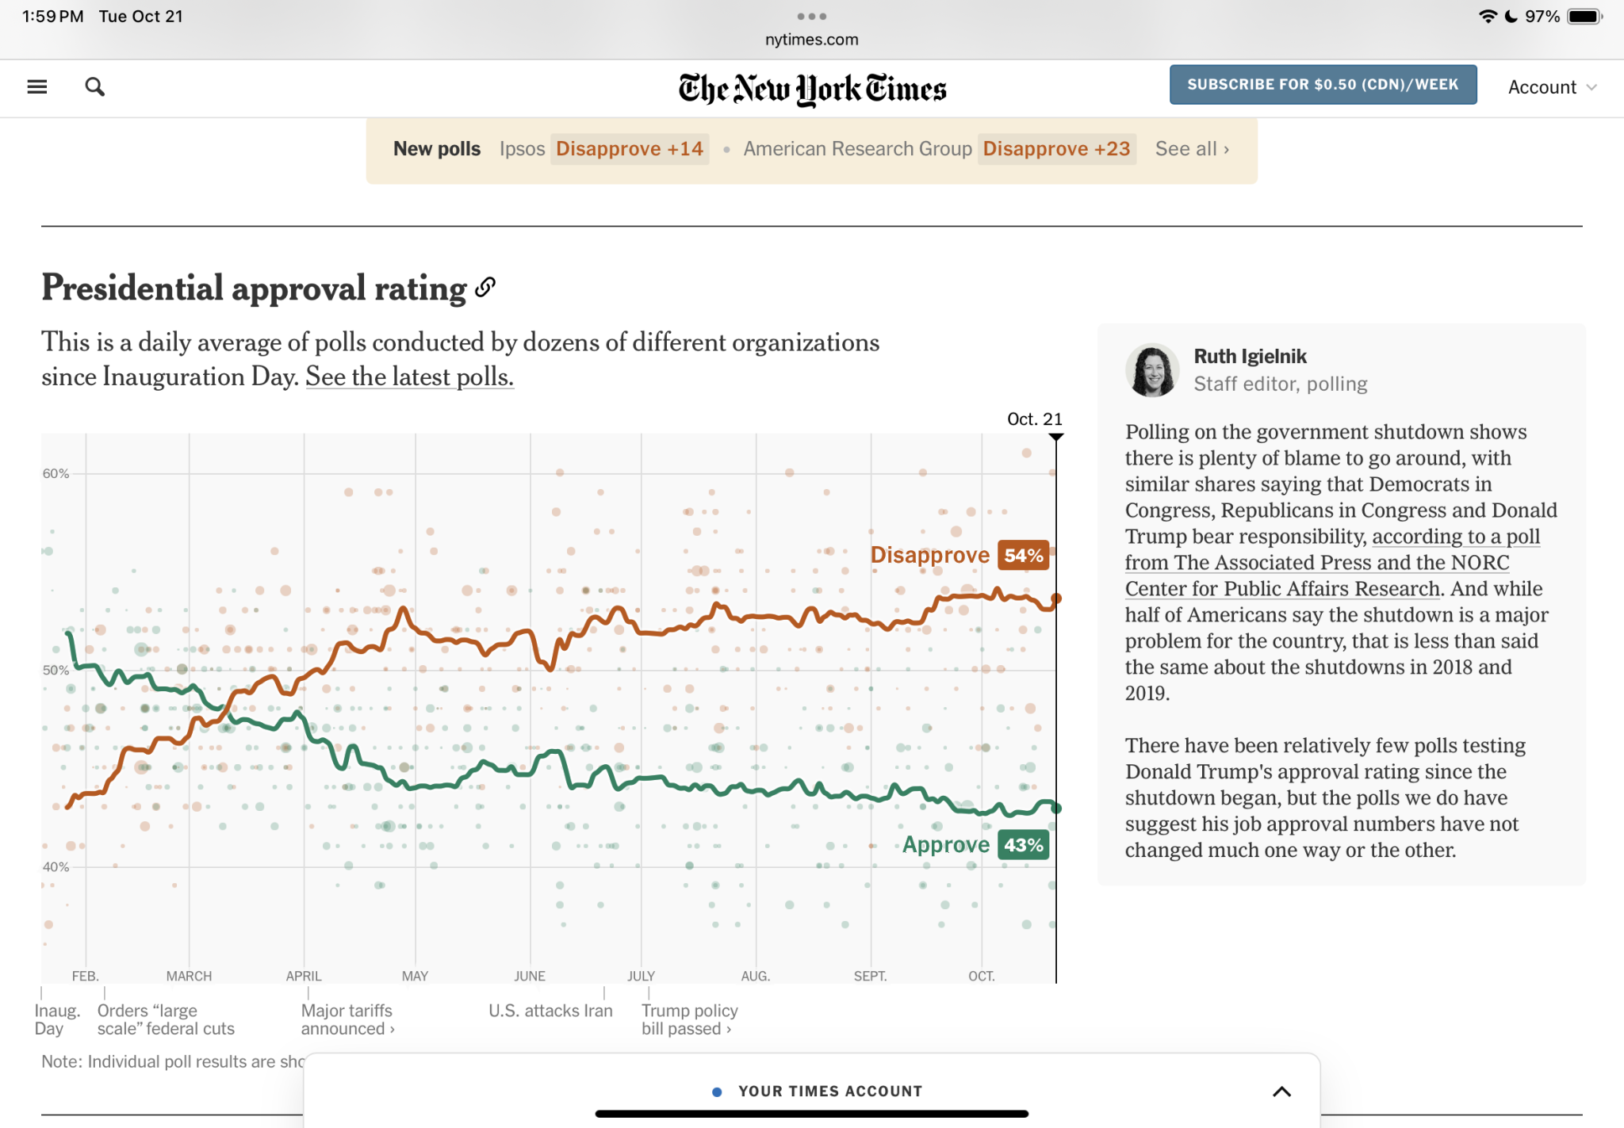The height and width of the screenshot is (1128, 1624).
Task: Copy link icon beside Presidential approval rating
Action: tap(485, 287)
